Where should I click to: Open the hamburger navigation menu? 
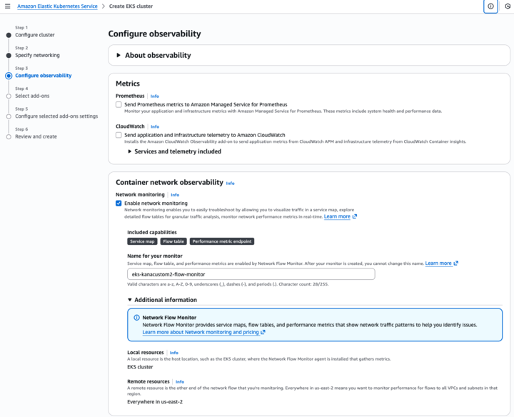pyautogui.click(x=7, y=6)
